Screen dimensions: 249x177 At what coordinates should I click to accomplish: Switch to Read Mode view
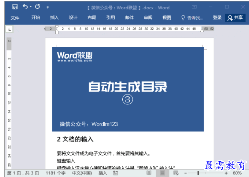coord(149,173)
